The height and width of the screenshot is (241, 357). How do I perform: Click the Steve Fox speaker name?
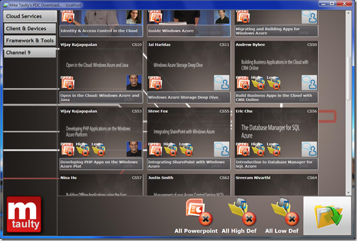[158, 111]
